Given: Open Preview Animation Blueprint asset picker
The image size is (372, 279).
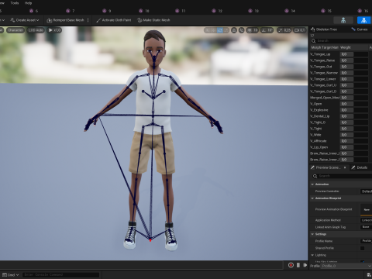Looking at the screenshot, I should [x=367, y=209].
